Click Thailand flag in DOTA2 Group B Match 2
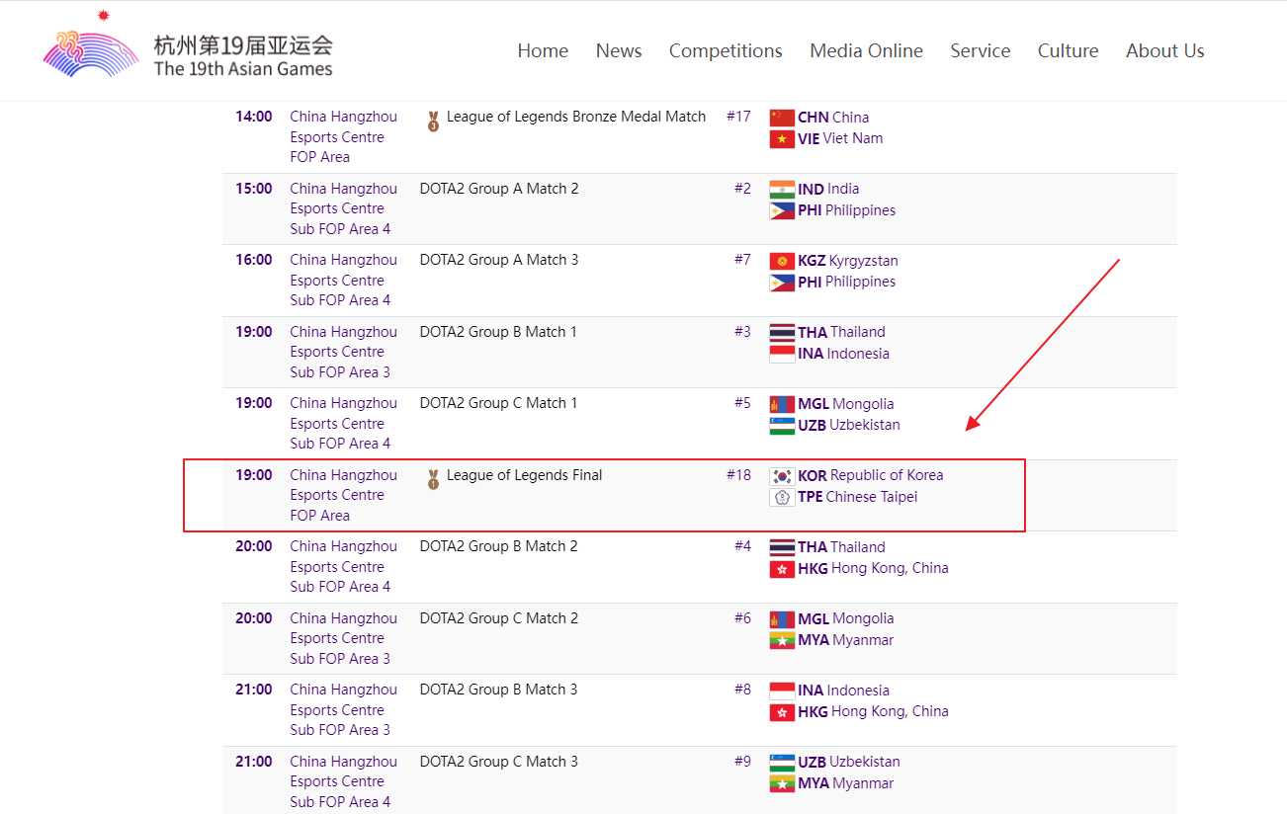 pos(782,547)
